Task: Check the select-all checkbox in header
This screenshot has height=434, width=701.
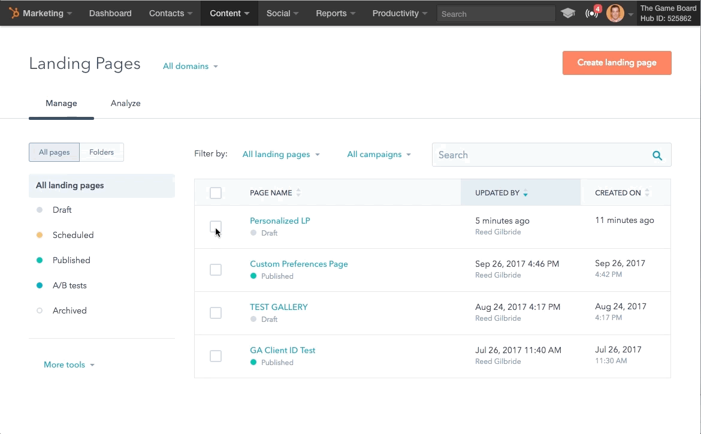Action: point(216,193)
